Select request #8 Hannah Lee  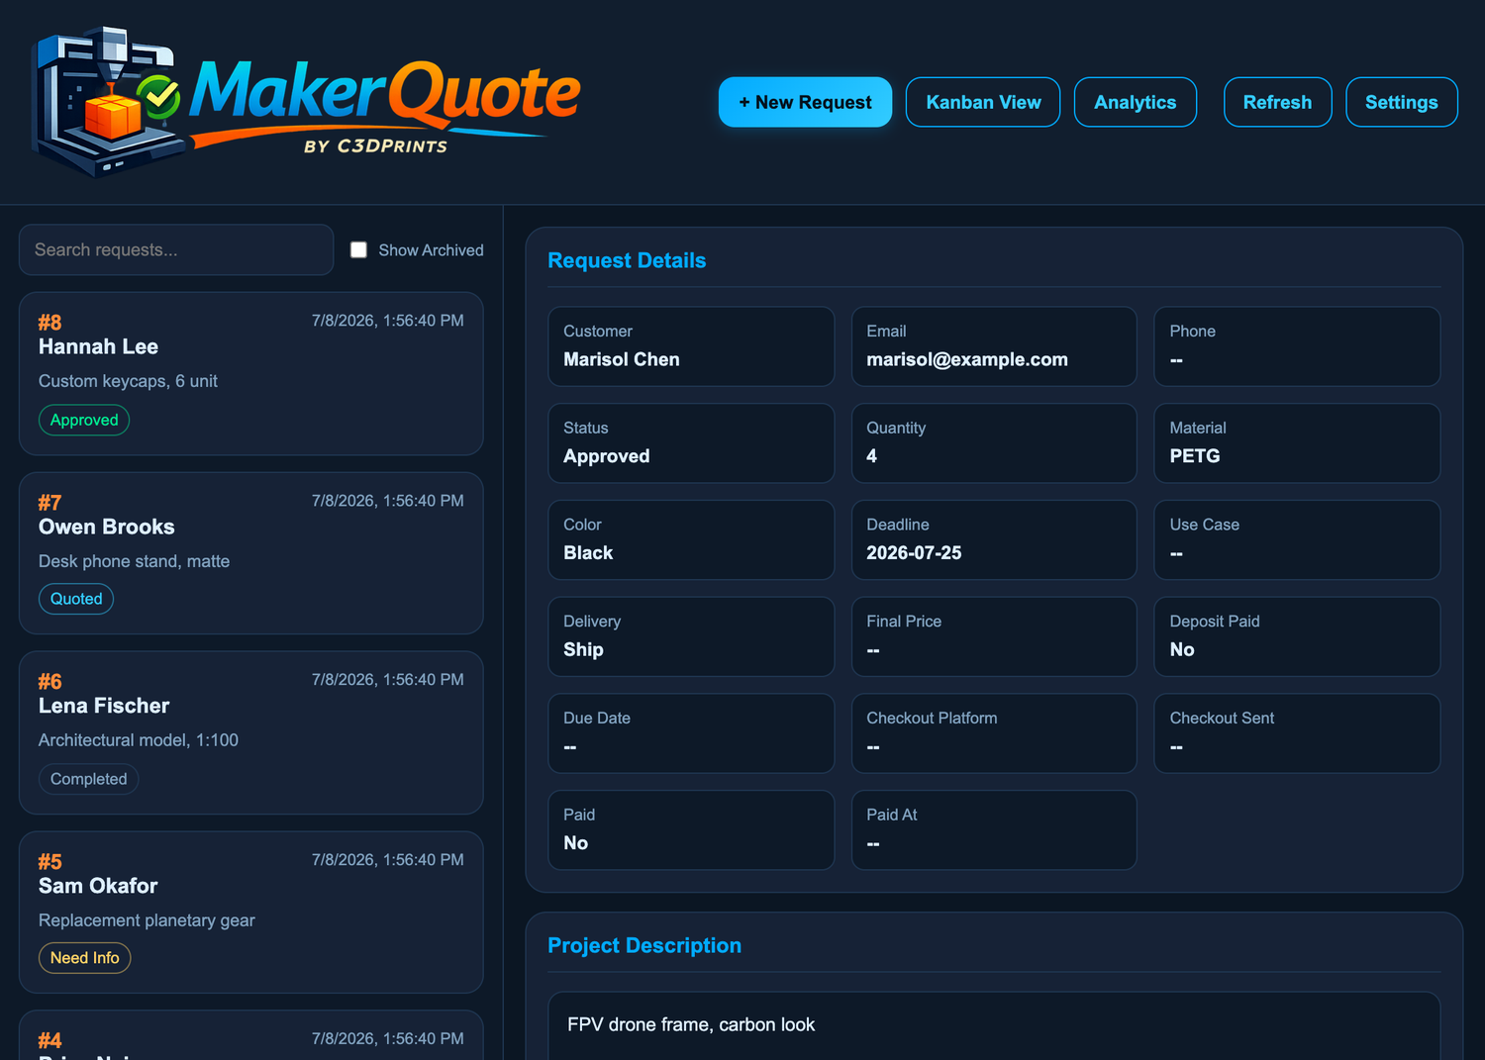[250, 373]
